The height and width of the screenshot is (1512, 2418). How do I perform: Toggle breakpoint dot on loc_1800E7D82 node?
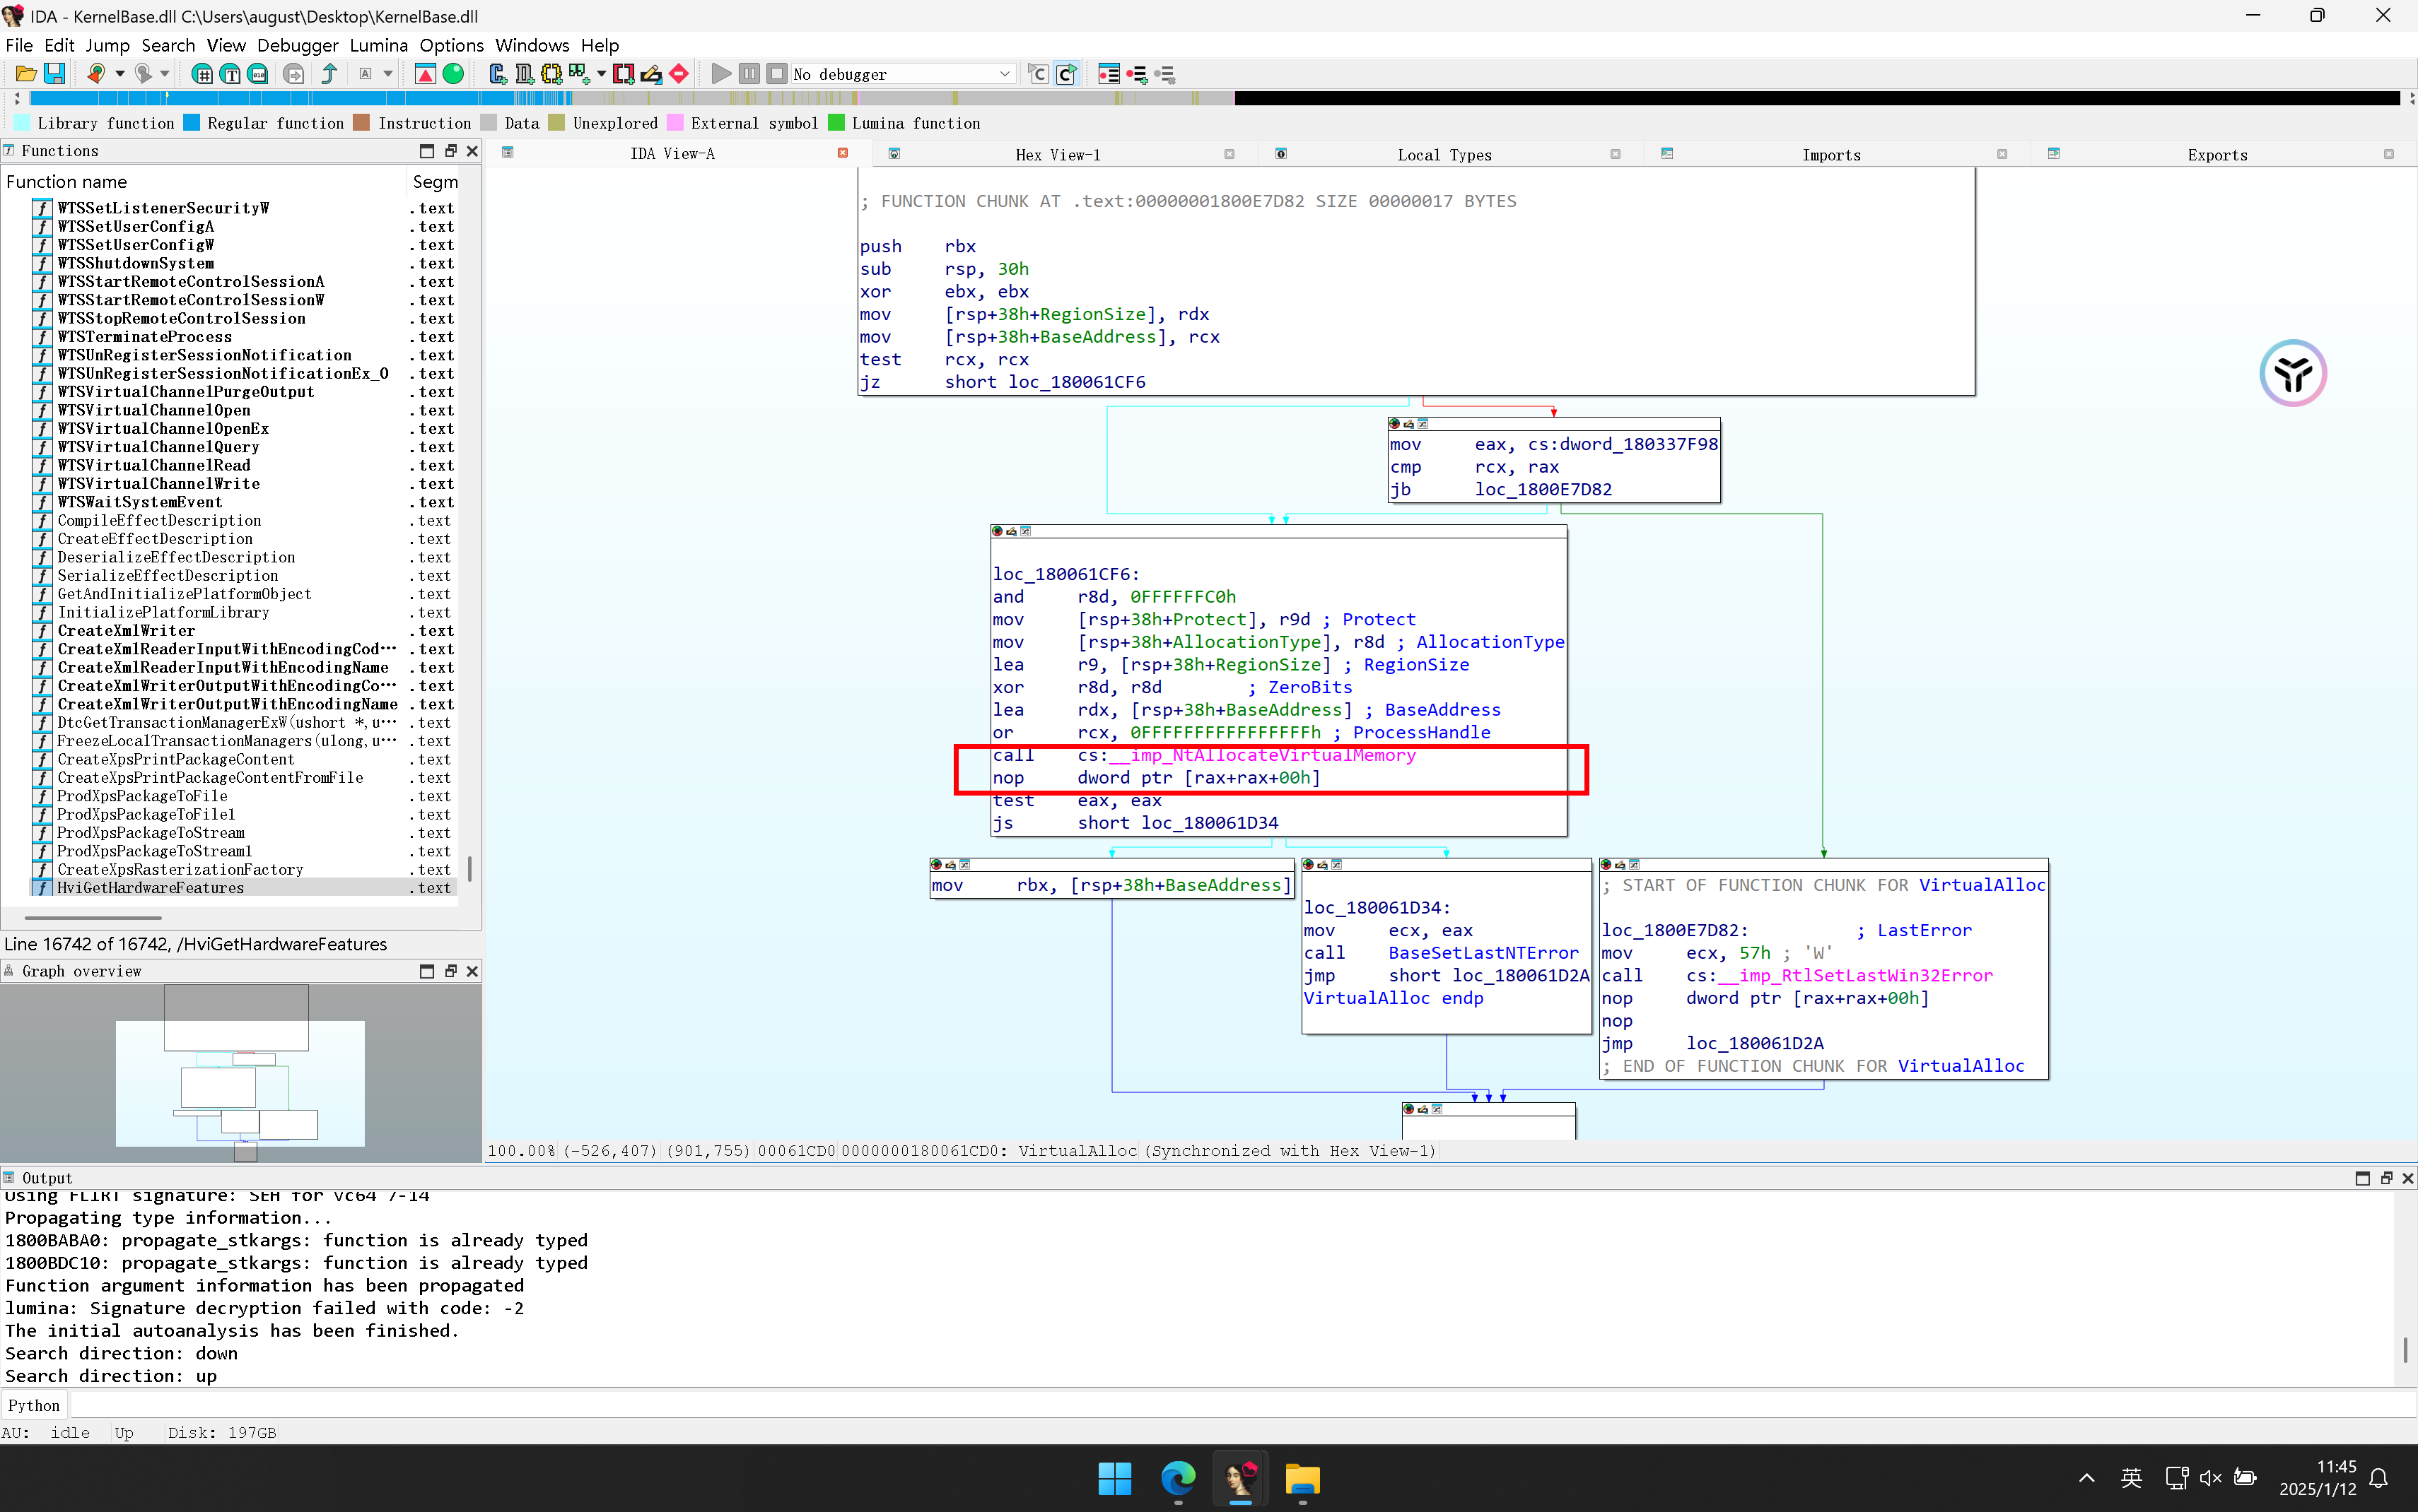coord(1606,864)
